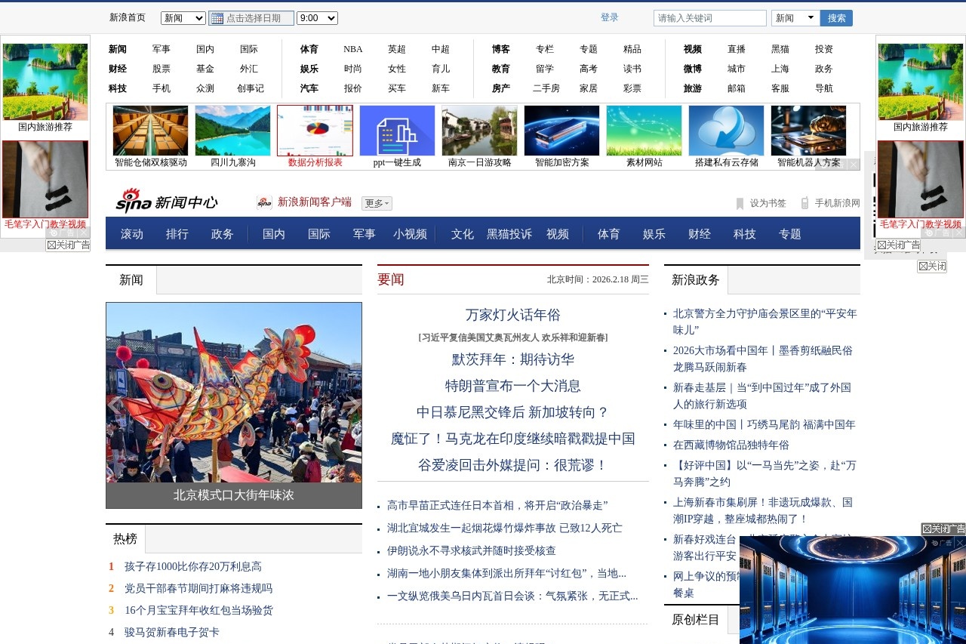Screen dimensions: 966x644
Task: Select 排行 in the blue navigation bar
Action: point(177,234)
